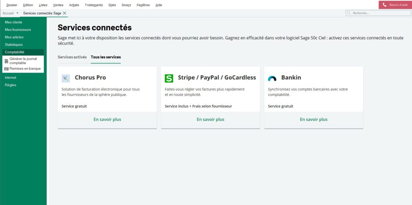
Task: Collapse the Comptabilité sidebar section
Action: (x=23, y=52)
